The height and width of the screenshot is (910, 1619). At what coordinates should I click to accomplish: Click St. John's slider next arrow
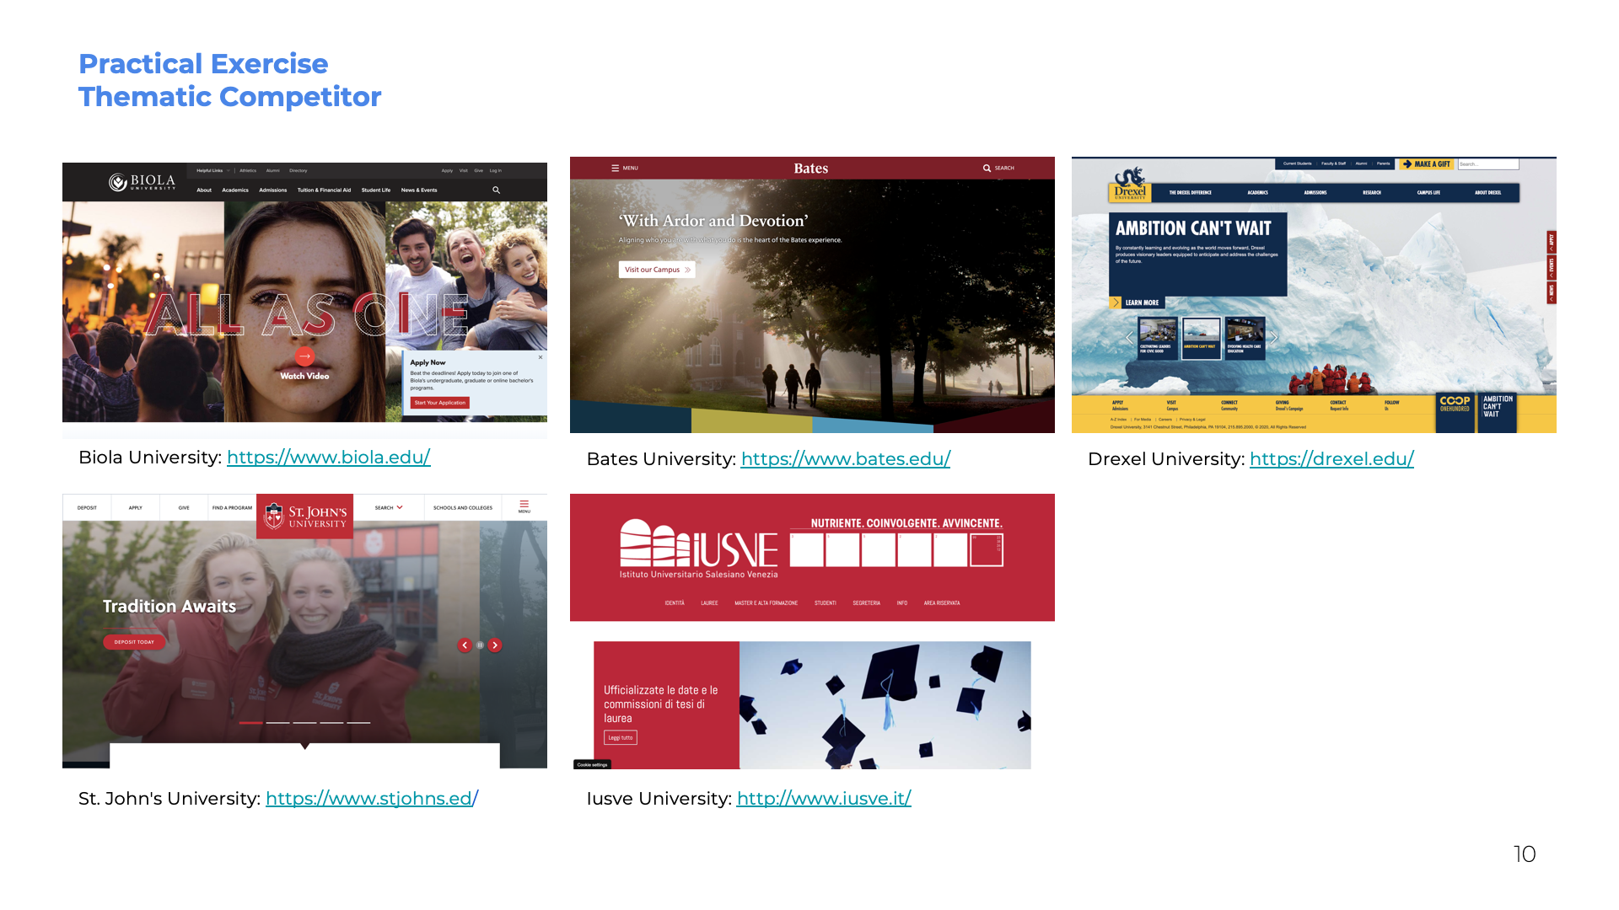[495, 645]
